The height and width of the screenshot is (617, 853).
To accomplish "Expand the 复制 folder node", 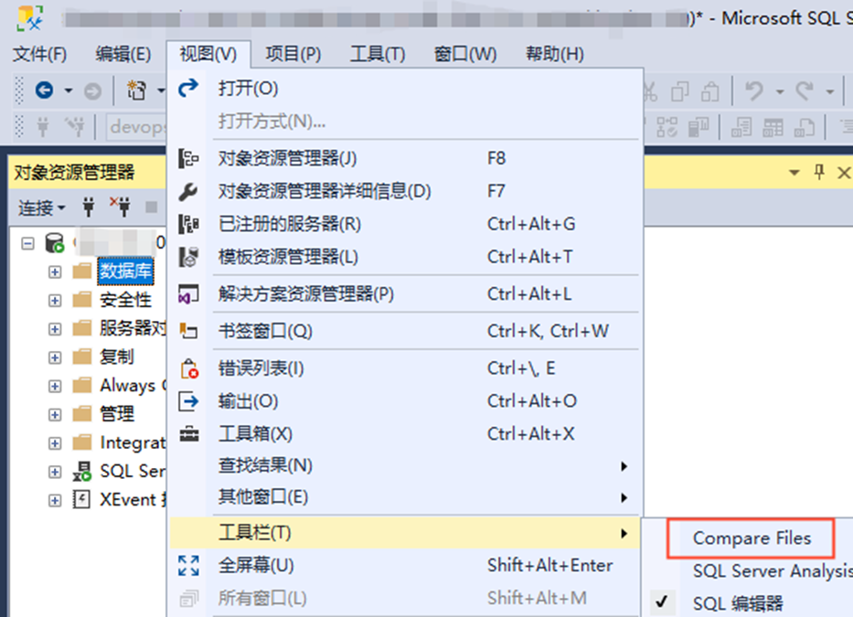I will pyautogui.click(x=55, y=356).
